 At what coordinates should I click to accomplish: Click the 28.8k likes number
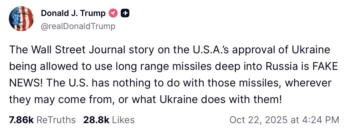pyautogui.click(x=96, y=120)
